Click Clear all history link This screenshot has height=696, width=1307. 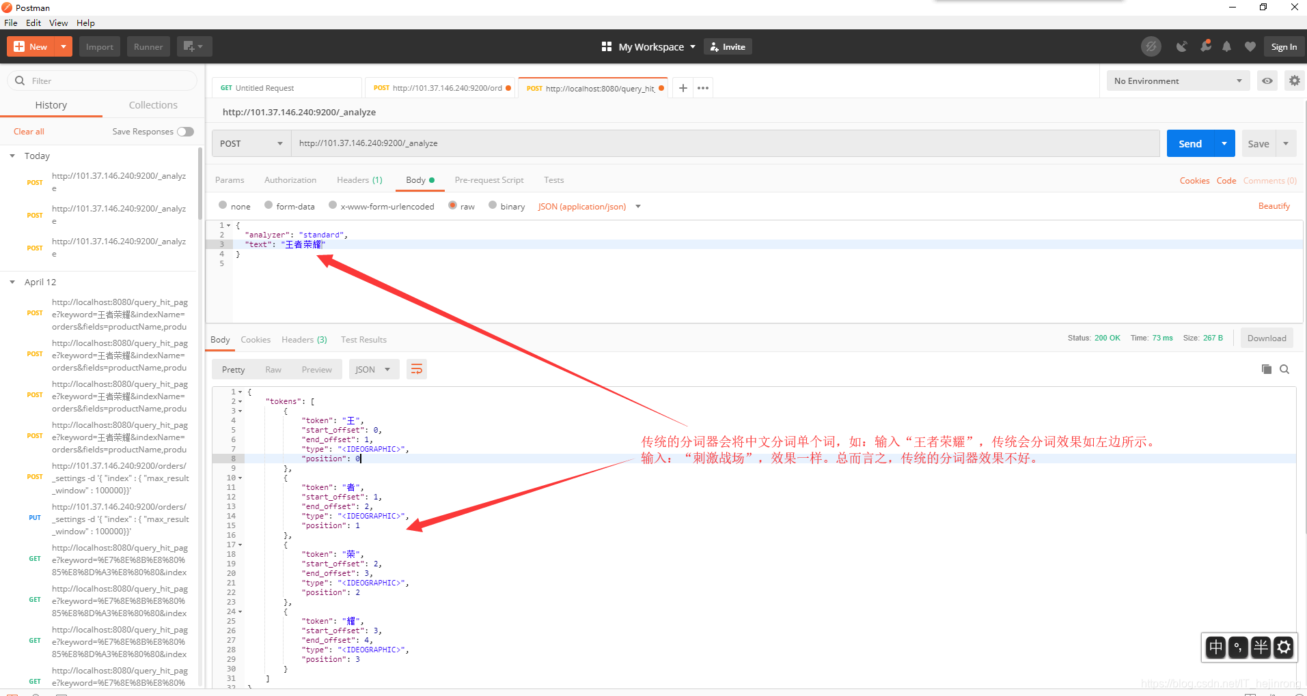[x=29, y=132]
